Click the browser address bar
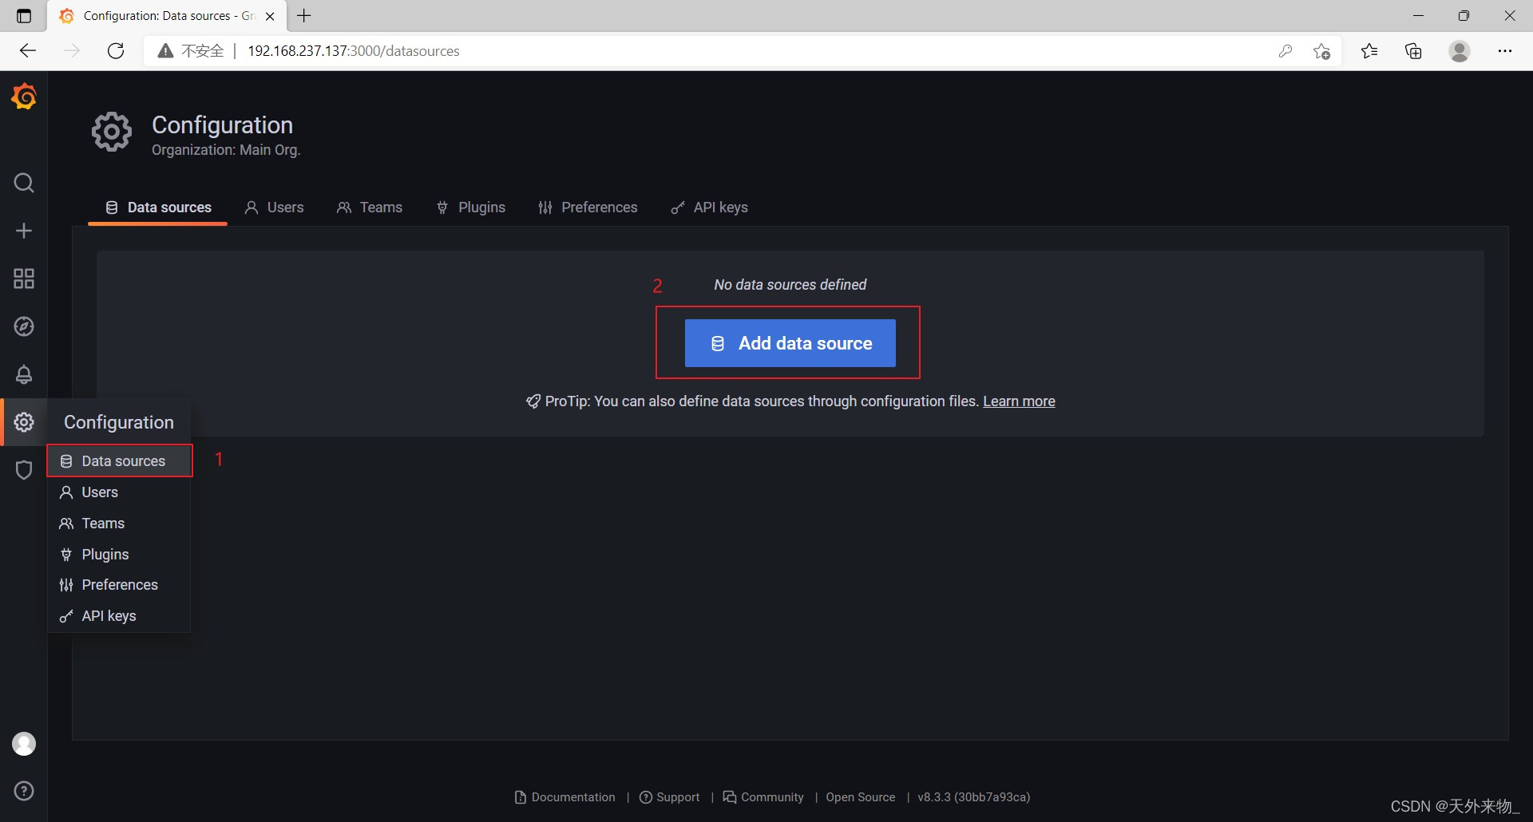Screen dimensions: 1533x822 pos(719,51)
